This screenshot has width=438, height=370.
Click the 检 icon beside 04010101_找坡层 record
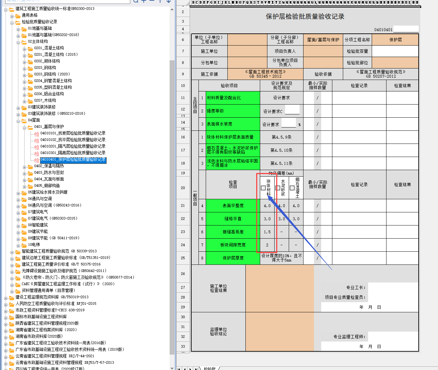(37, 134)
